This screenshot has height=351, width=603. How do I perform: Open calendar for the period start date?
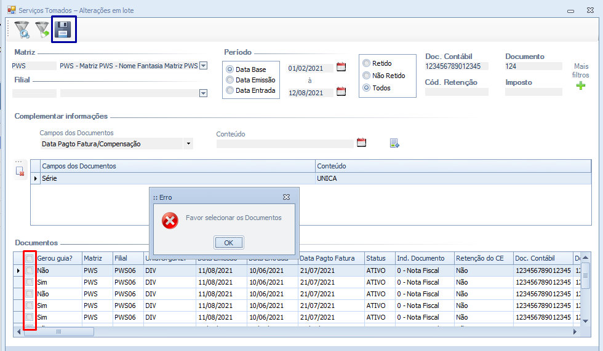point(341,68)
